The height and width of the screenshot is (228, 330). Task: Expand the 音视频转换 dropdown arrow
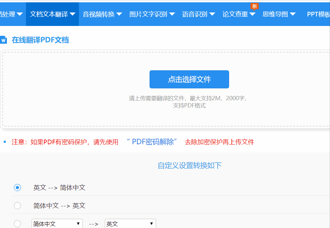tap(119, 14)
